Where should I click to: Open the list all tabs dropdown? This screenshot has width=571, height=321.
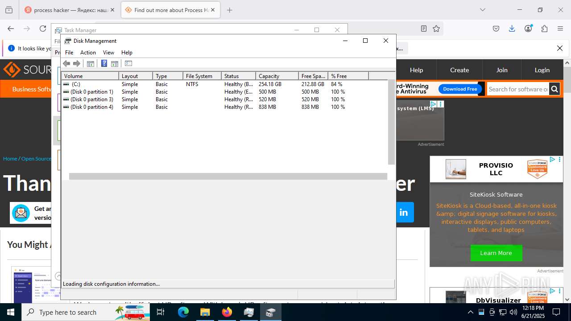[x=483, y=10]
